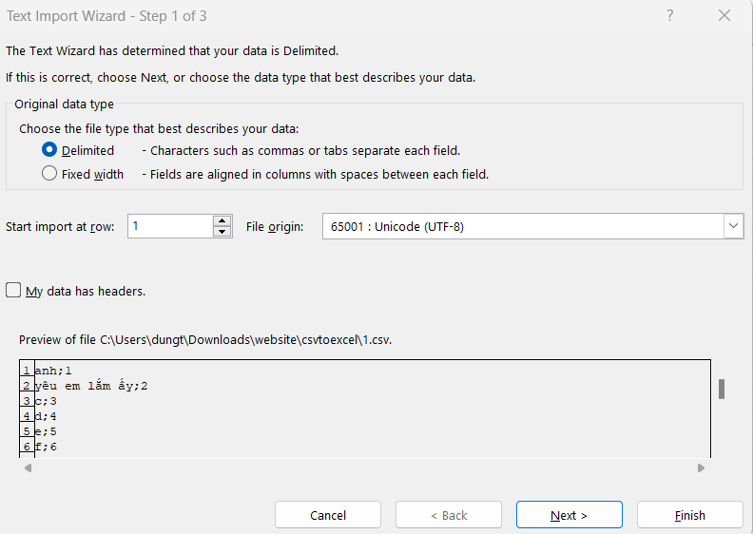Open the File origin dropdown arrow

click(732, 226)
